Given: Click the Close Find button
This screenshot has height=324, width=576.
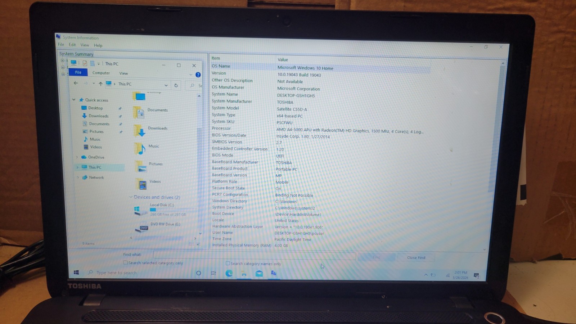Looking at the screenshot, I should (x=416, y=257).
